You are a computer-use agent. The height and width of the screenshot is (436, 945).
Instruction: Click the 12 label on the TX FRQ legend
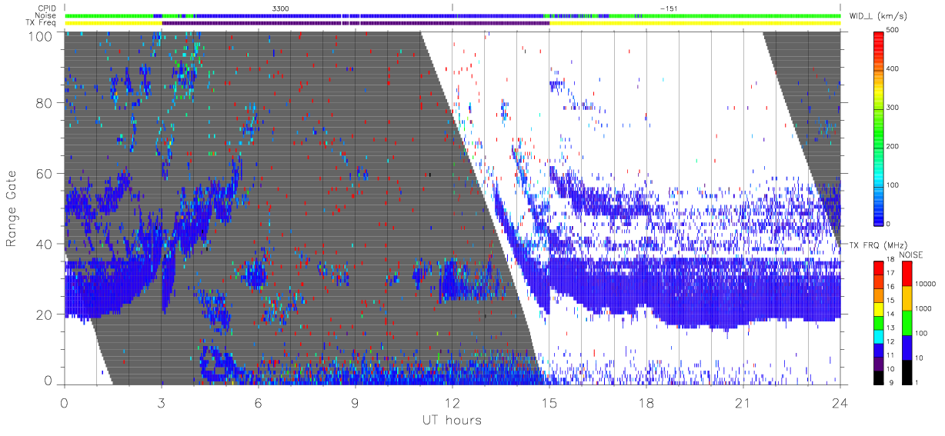[x=890, y=341]
